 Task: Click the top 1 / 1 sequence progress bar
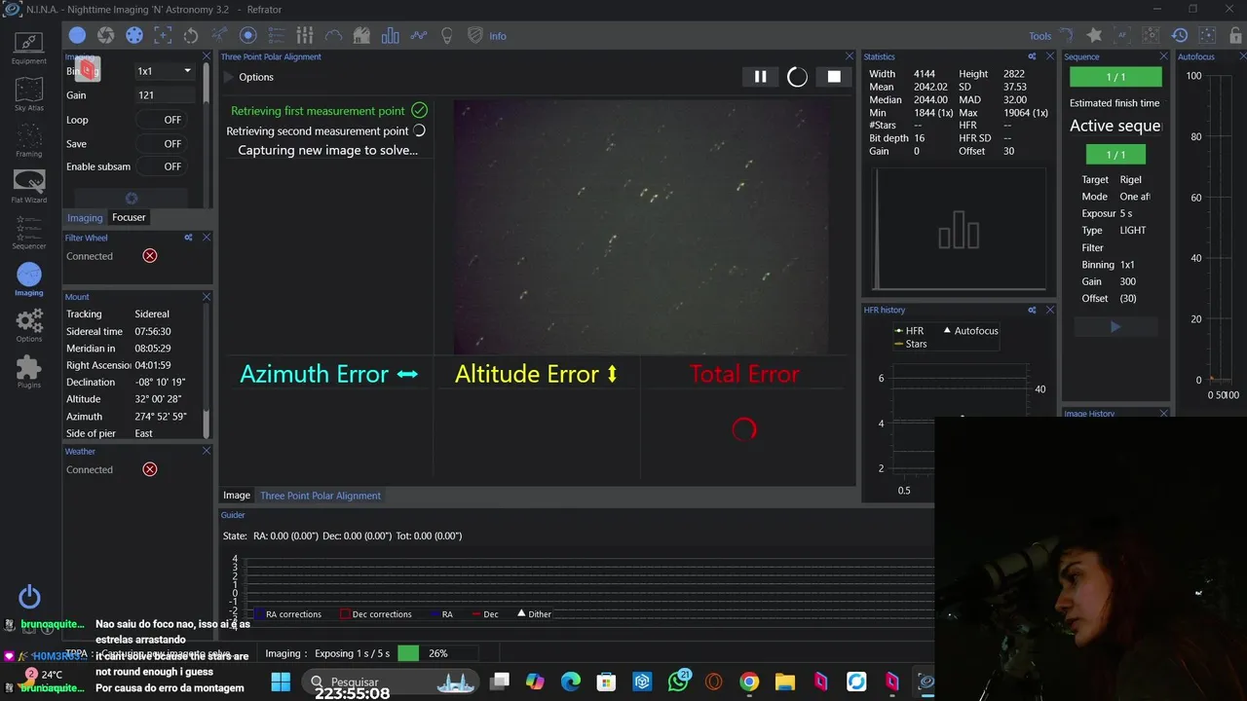point(1115,77)
